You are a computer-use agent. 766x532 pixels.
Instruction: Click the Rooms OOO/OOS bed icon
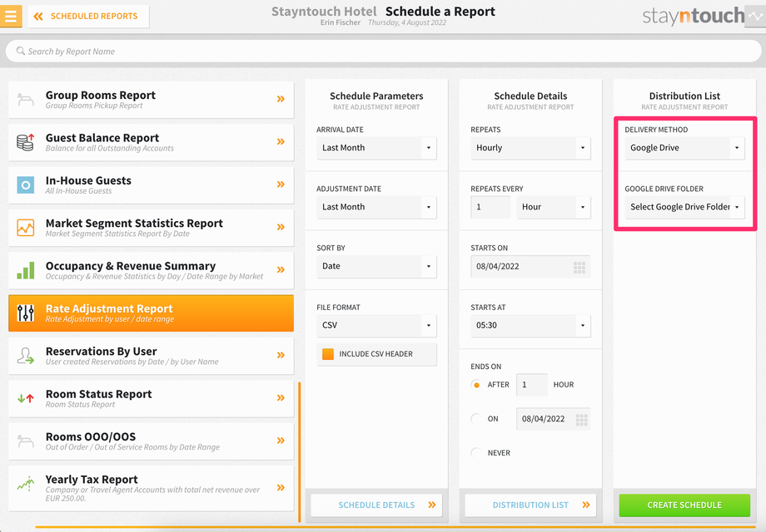coord(26,441)
